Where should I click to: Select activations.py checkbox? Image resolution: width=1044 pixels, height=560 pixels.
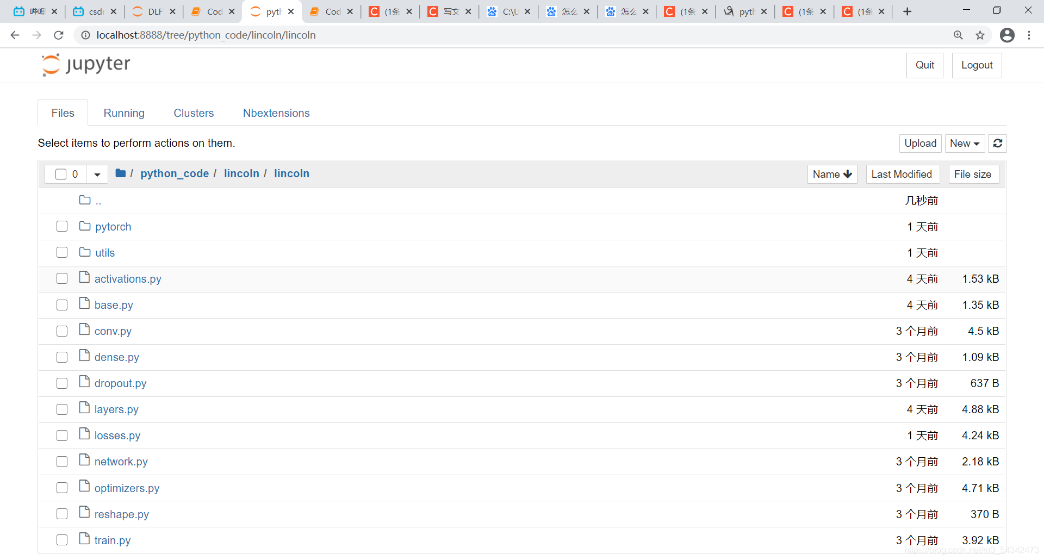point(62,278)
